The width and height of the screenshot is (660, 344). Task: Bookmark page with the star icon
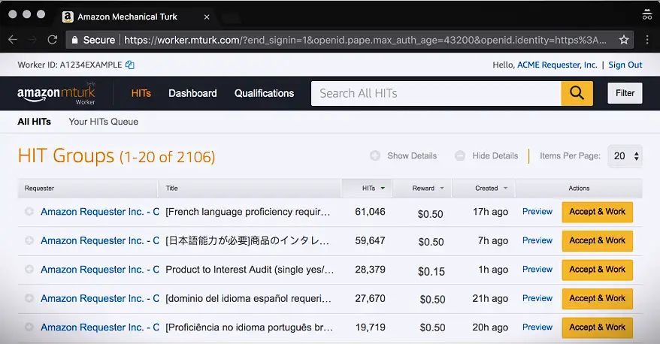point(624,40)
